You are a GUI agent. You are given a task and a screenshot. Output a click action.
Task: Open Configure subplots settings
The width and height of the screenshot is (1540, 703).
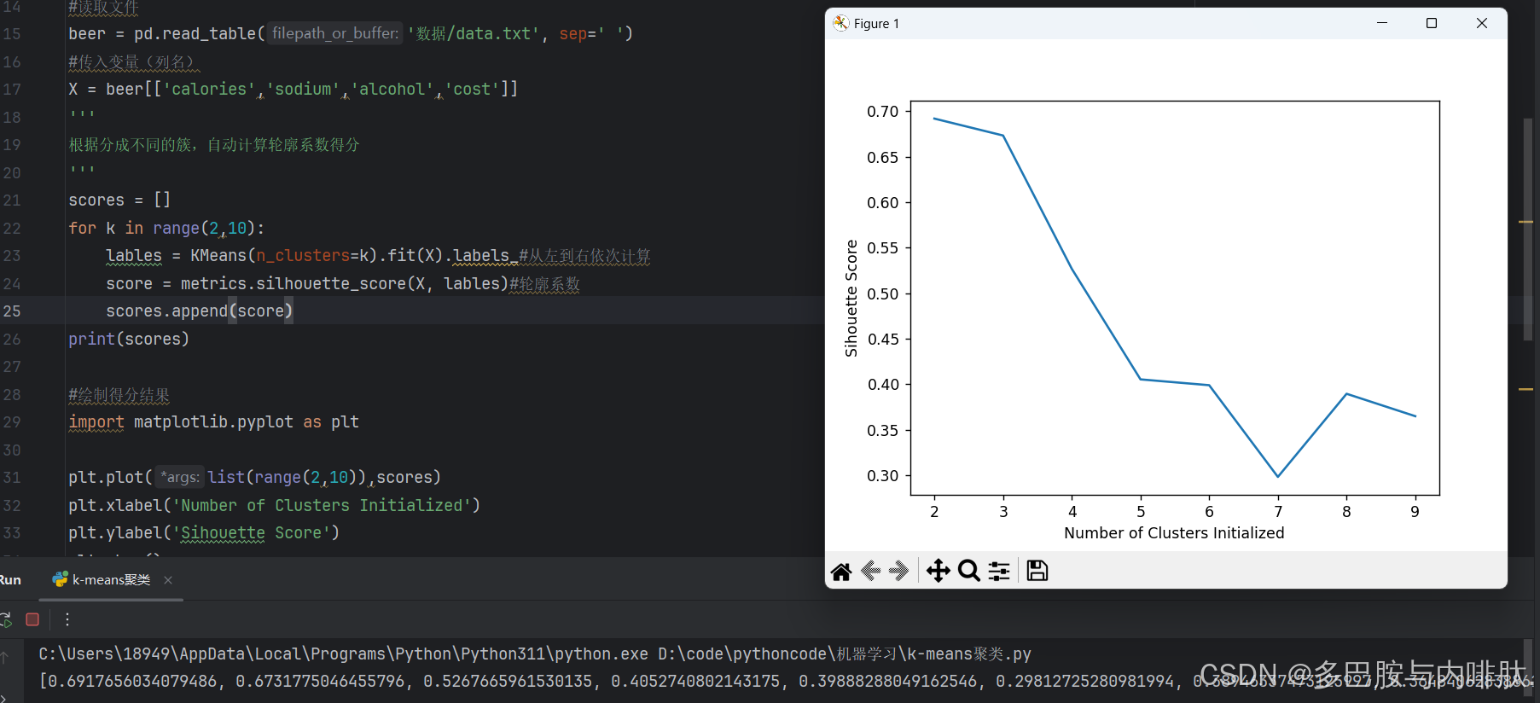pos(999,571)
